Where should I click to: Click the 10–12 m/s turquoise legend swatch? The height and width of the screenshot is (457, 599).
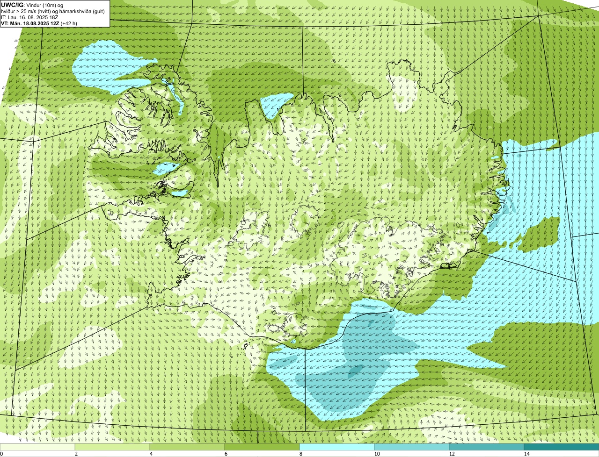point(412,447)
